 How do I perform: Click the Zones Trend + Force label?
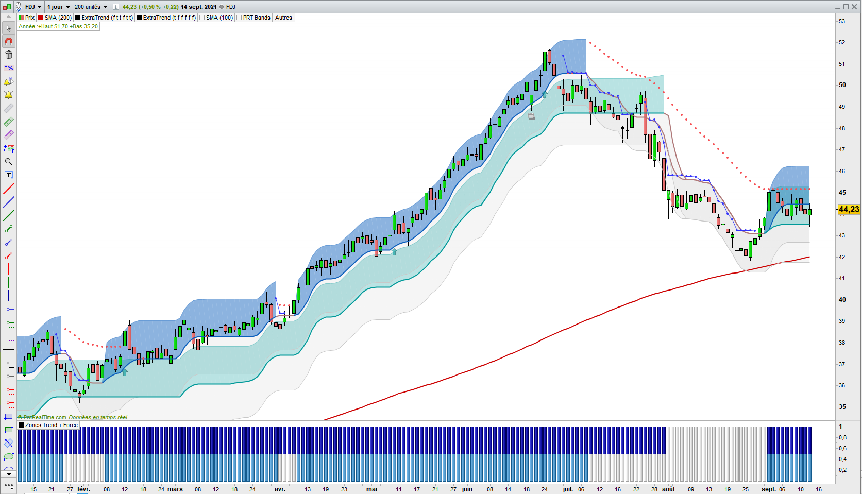click(51, 425)
